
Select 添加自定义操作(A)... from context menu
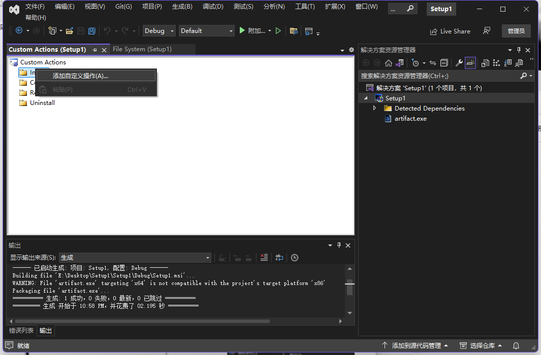click(81, 76)
